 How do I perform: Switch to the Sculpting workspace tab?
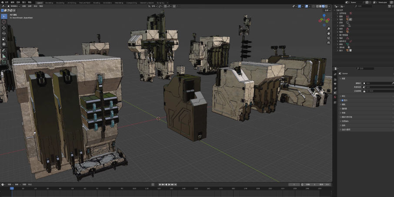click(60, 2)
